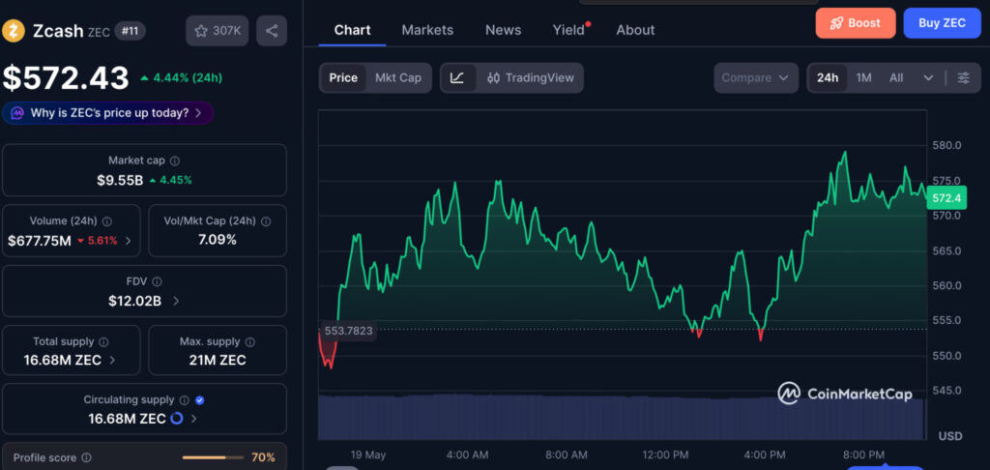Expand Volume (24h) details arrow
The image size is (990, 470).
point(129,240)
